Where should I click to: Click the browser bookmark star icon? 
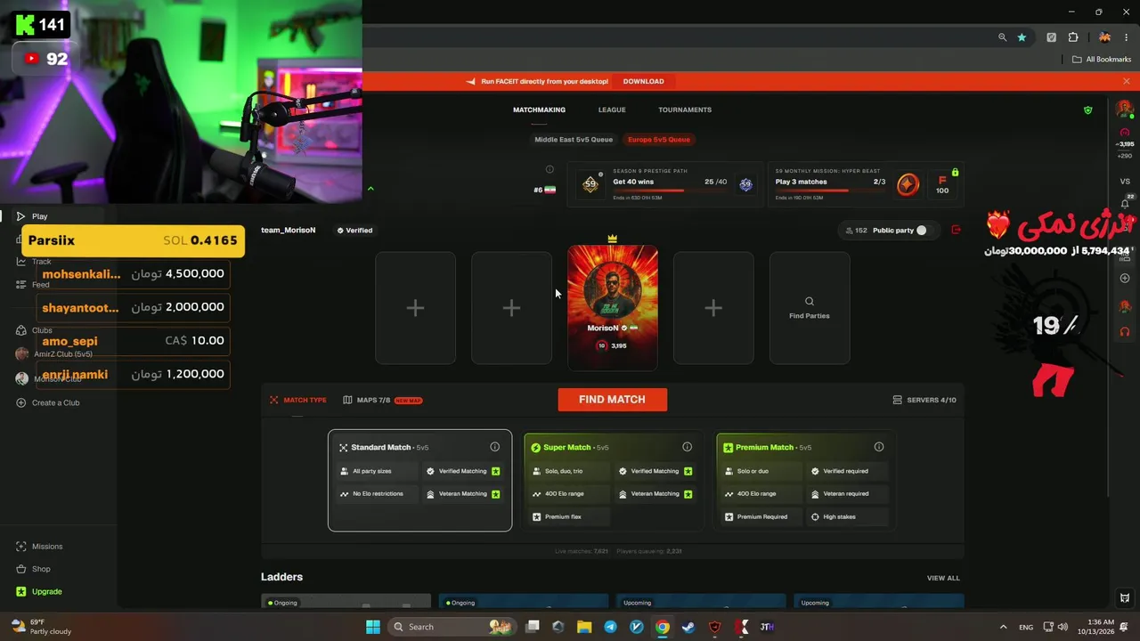pyautogui.click(x=1022, y=37)
